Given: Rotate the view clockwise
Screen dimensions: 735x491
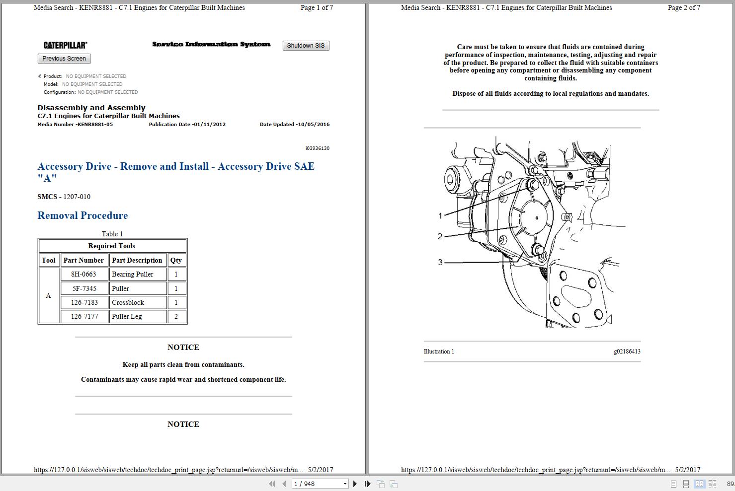Looking at the screenshot, I should pyautogui.click(x=393, y=484).
